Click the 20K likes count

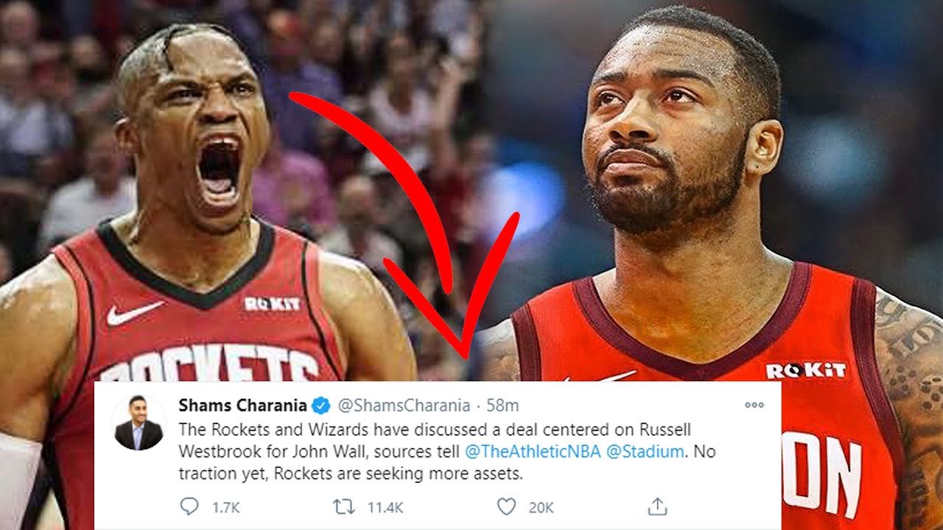pyautogui.click(x=541, y=507)
